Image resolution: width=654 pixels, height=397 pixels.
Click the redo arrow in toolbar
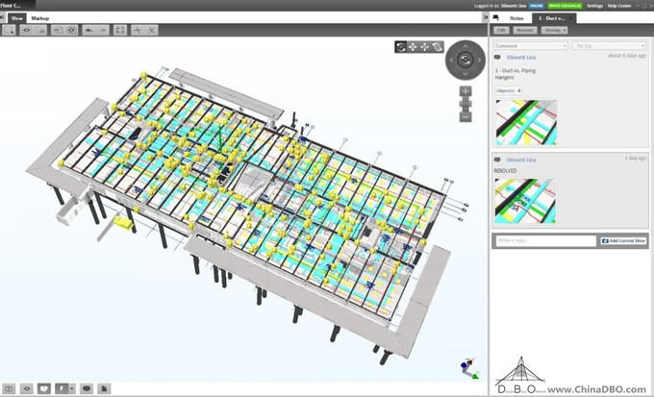click(103, 30)
